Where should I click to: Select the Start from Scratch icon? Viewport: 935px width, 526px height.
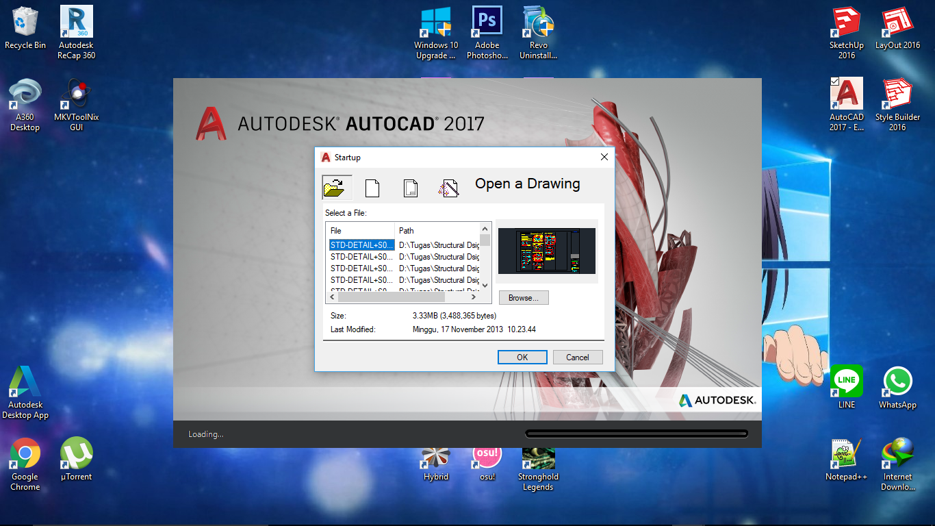click(372, 186)
